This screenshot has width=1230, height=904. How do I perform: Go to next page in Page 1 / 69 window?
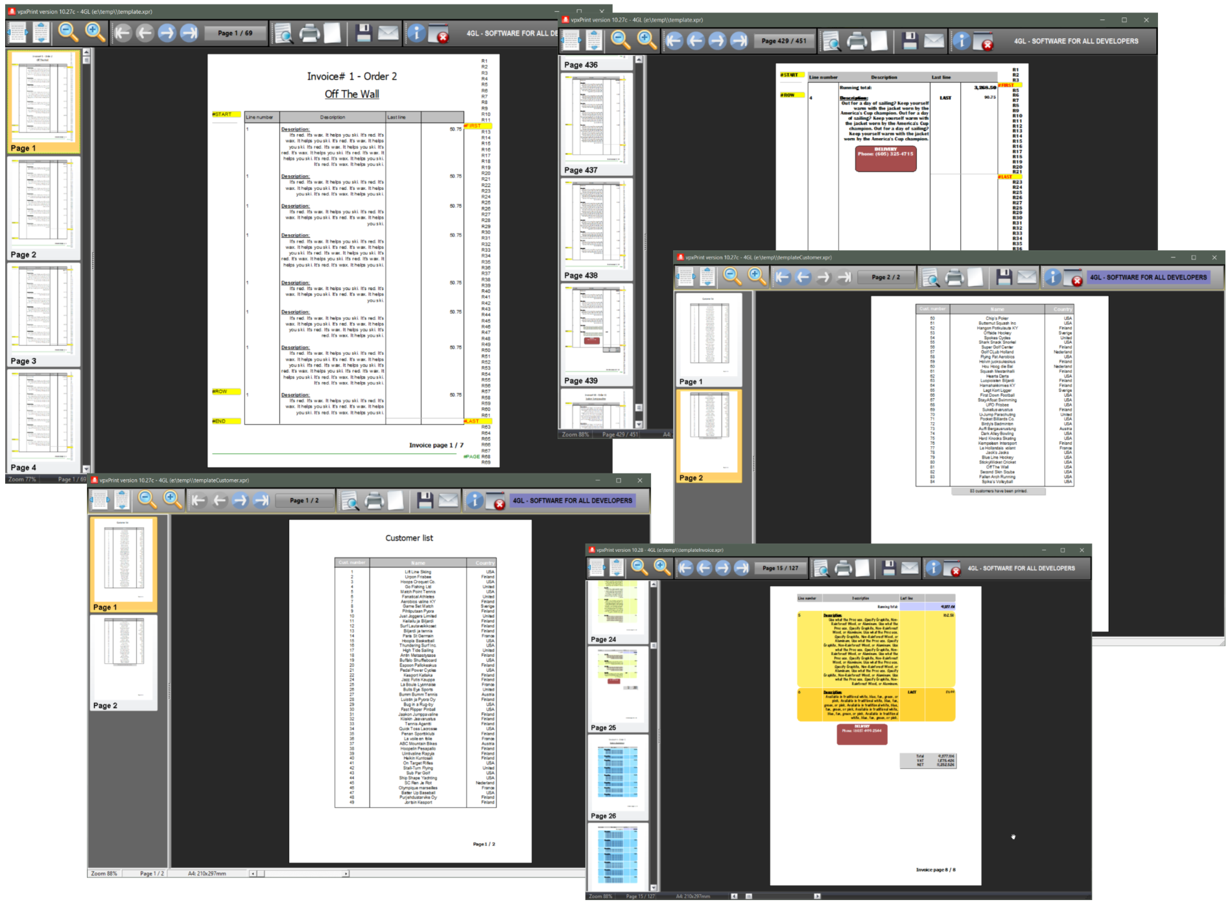coord(167,32)
